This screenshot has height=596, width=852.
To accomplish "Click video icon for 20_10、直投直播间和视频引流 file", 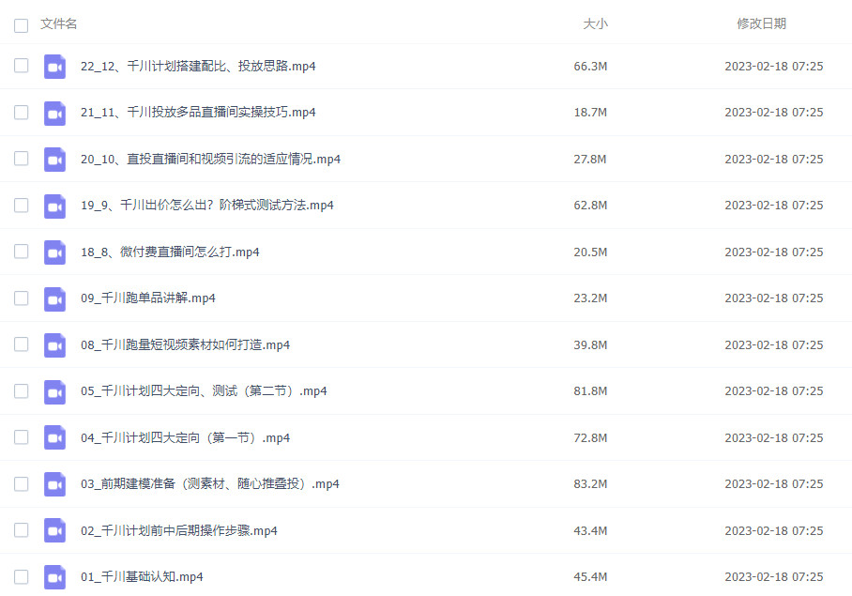I will (x=54, y=160).
